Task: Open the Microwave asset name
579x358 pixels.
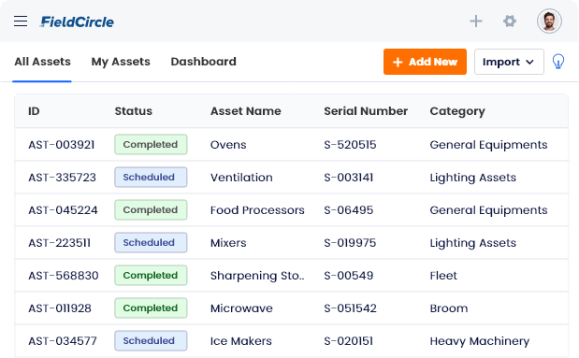Action: point(241,308)
